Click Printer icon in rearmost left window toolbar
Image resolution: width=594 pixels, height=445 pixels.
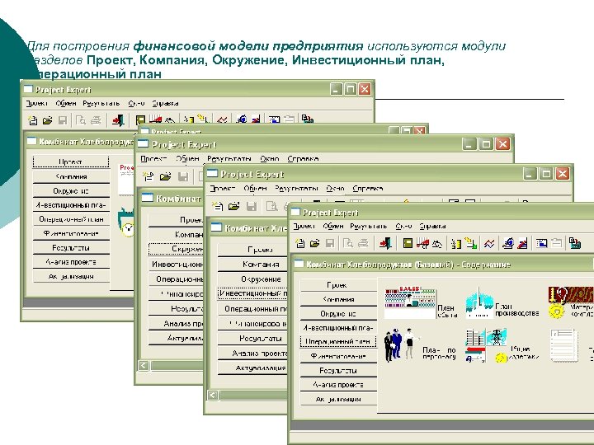pyautogui.click(x=96, y=120)
